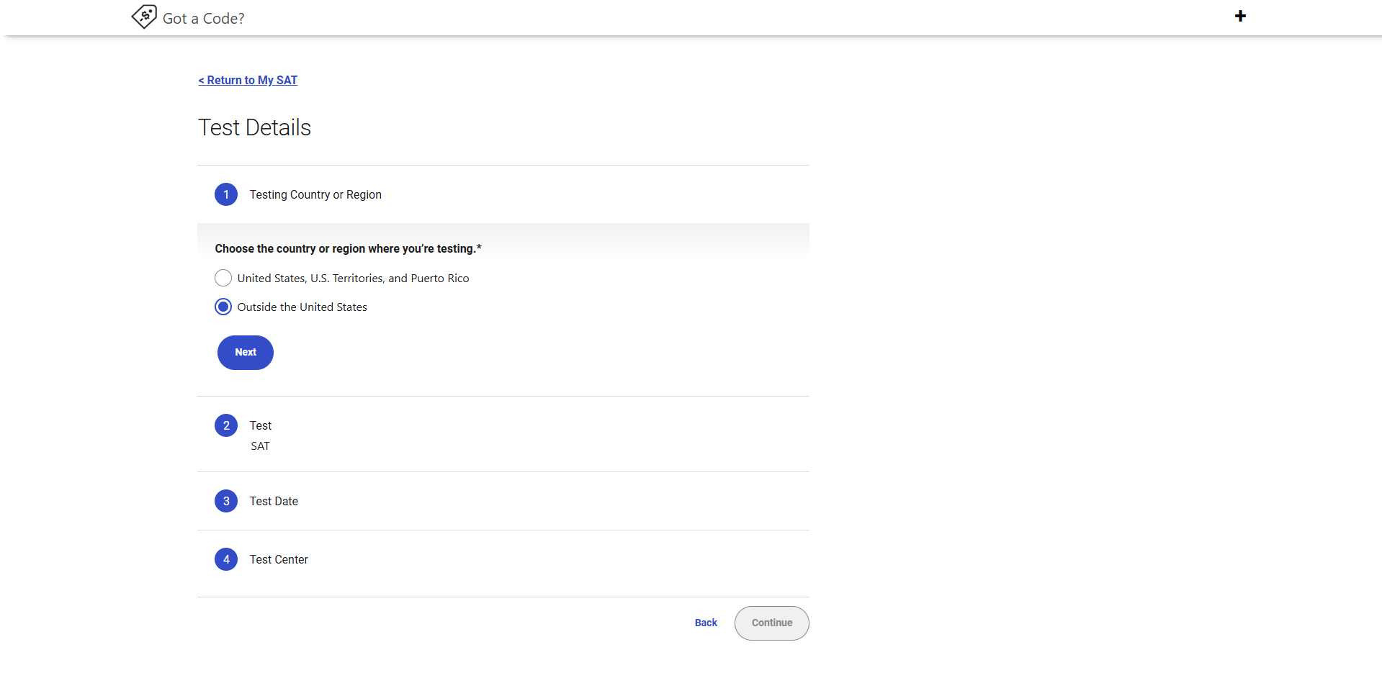Open the Test Center section title
This screenshot has width=1382, height=678.
point(279,560)
